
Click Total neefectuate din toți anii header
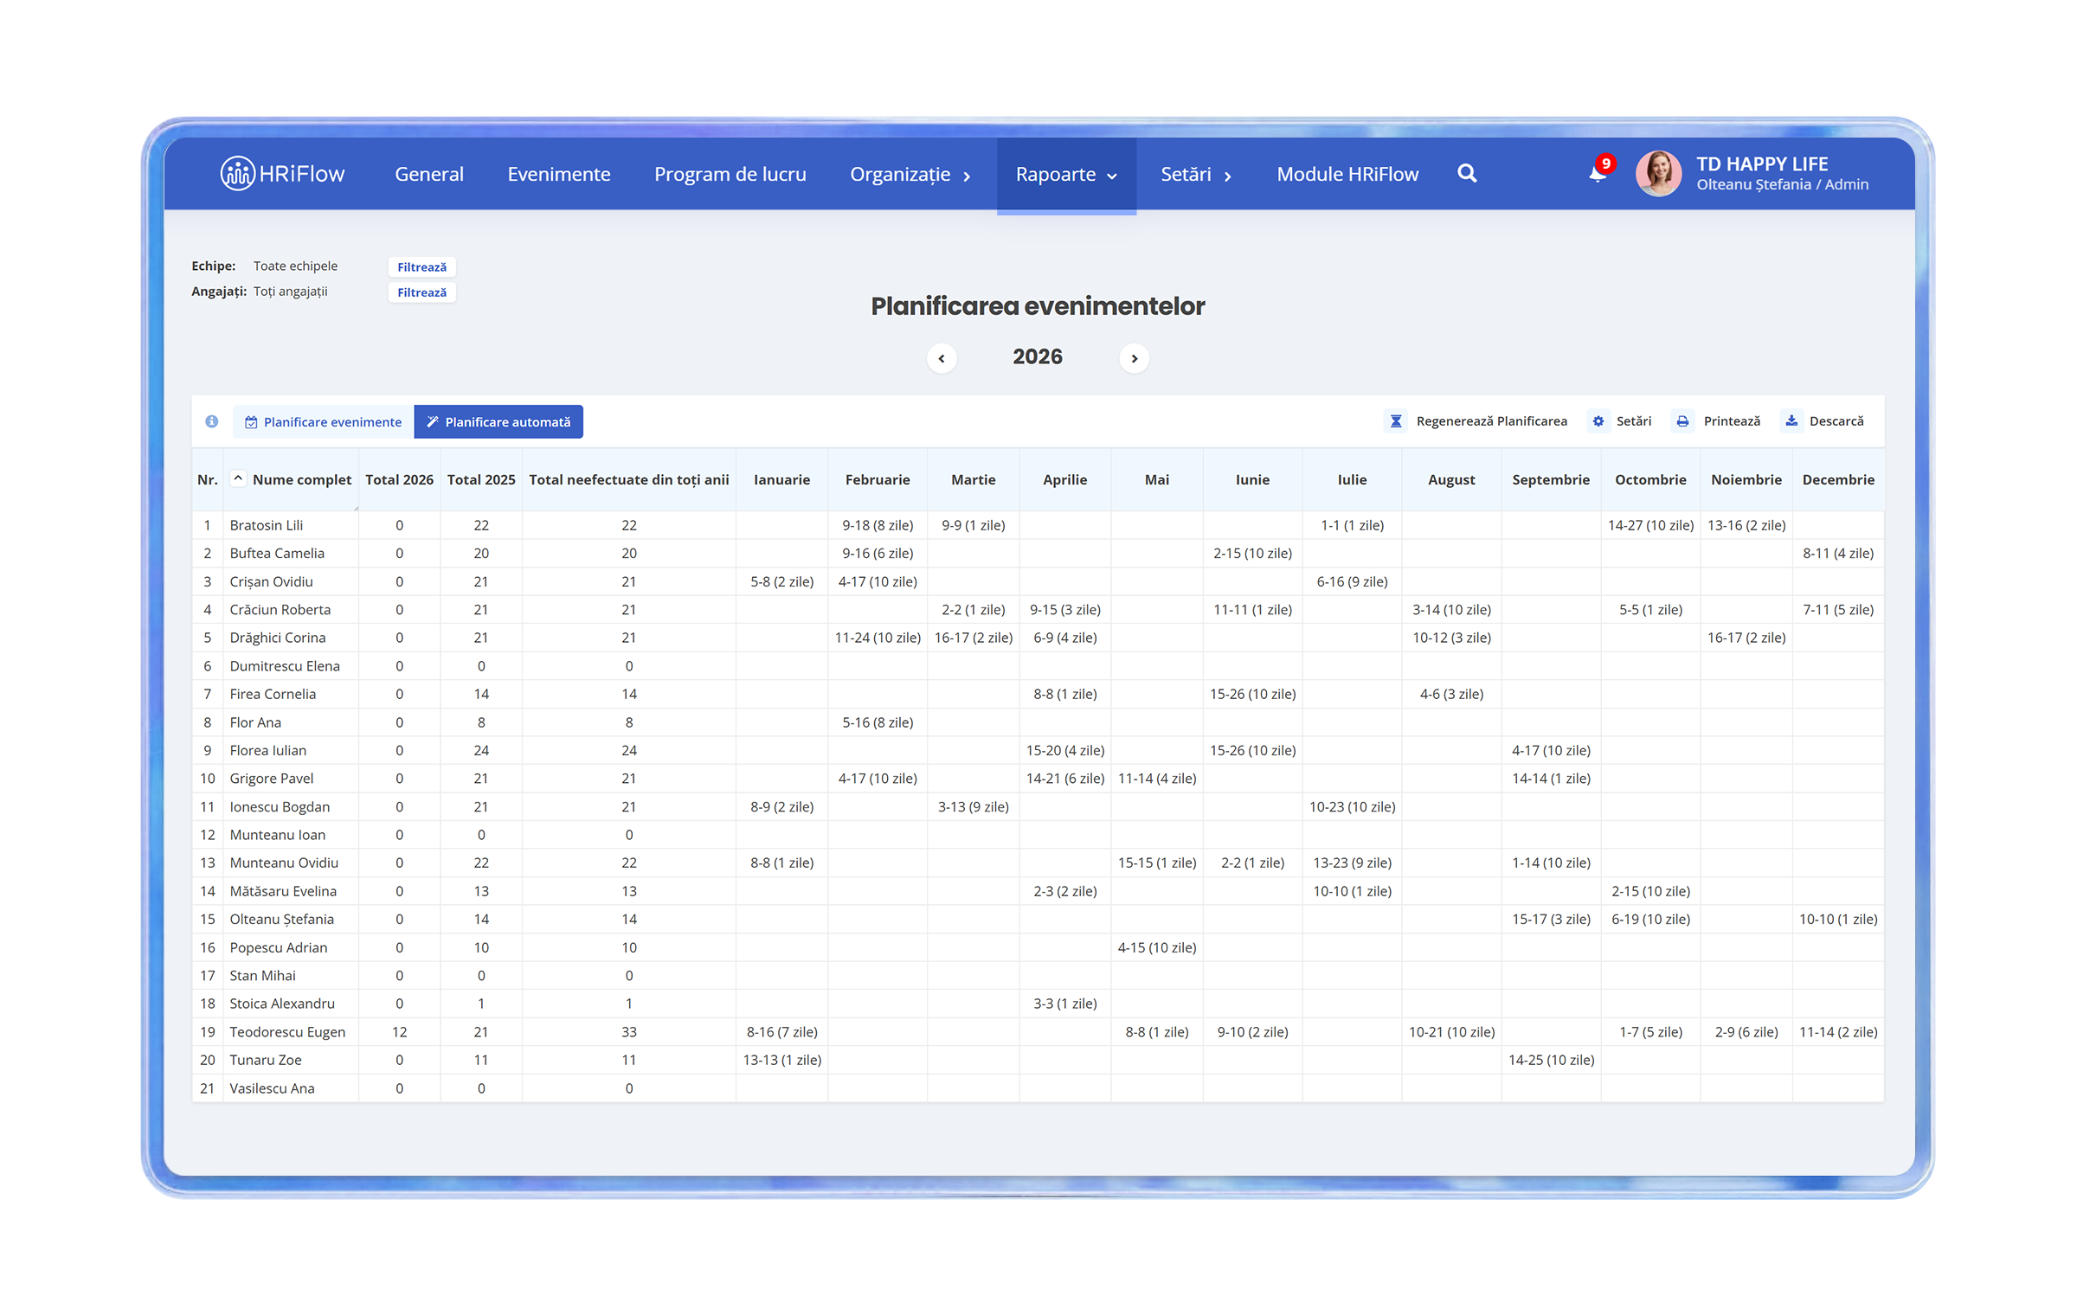point(629,479)
